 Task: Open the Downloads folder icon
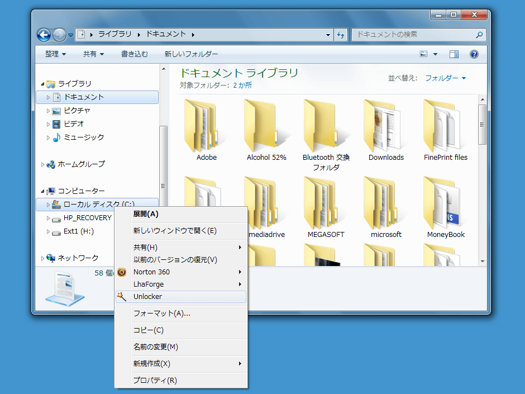[x=385, y=126]
